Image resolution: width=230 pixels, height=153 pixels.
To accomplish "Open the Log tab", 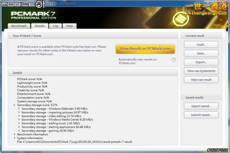I will (x=55, y=26).
